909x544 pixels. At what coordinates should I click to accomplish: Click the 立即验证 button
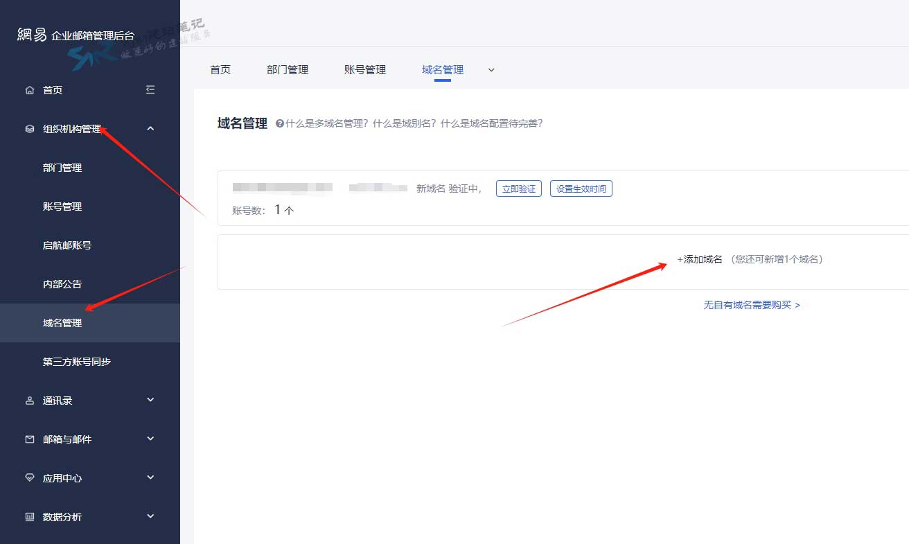point(519,188)
